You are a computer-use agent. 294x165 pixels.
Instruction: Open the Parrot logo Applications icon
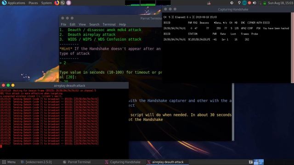tap(4, 3)
